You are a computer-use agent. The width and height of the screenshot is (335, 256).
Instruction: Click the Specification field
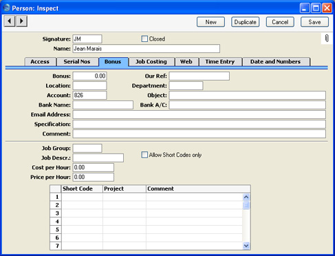199,124
